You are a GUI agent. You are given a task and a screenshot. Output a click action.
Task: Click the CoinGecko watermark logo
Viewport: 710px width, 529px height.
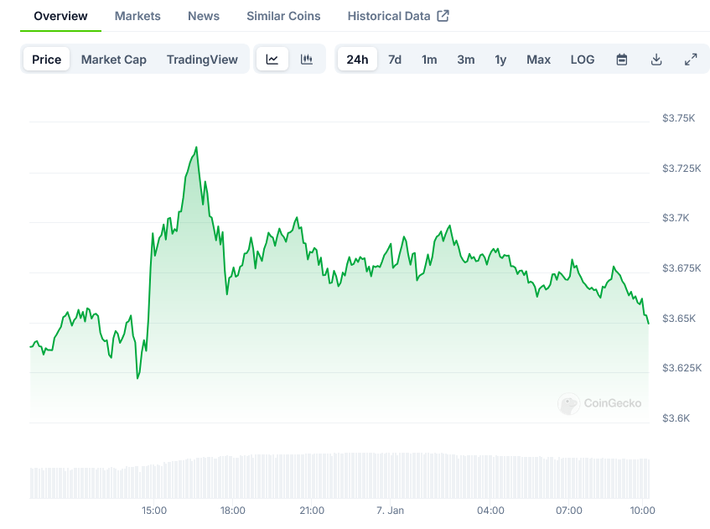(569, 404)
